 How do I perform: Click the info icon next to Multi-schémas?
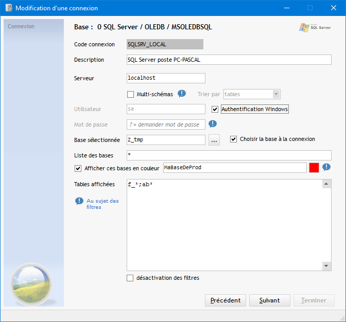pos(182,94)
